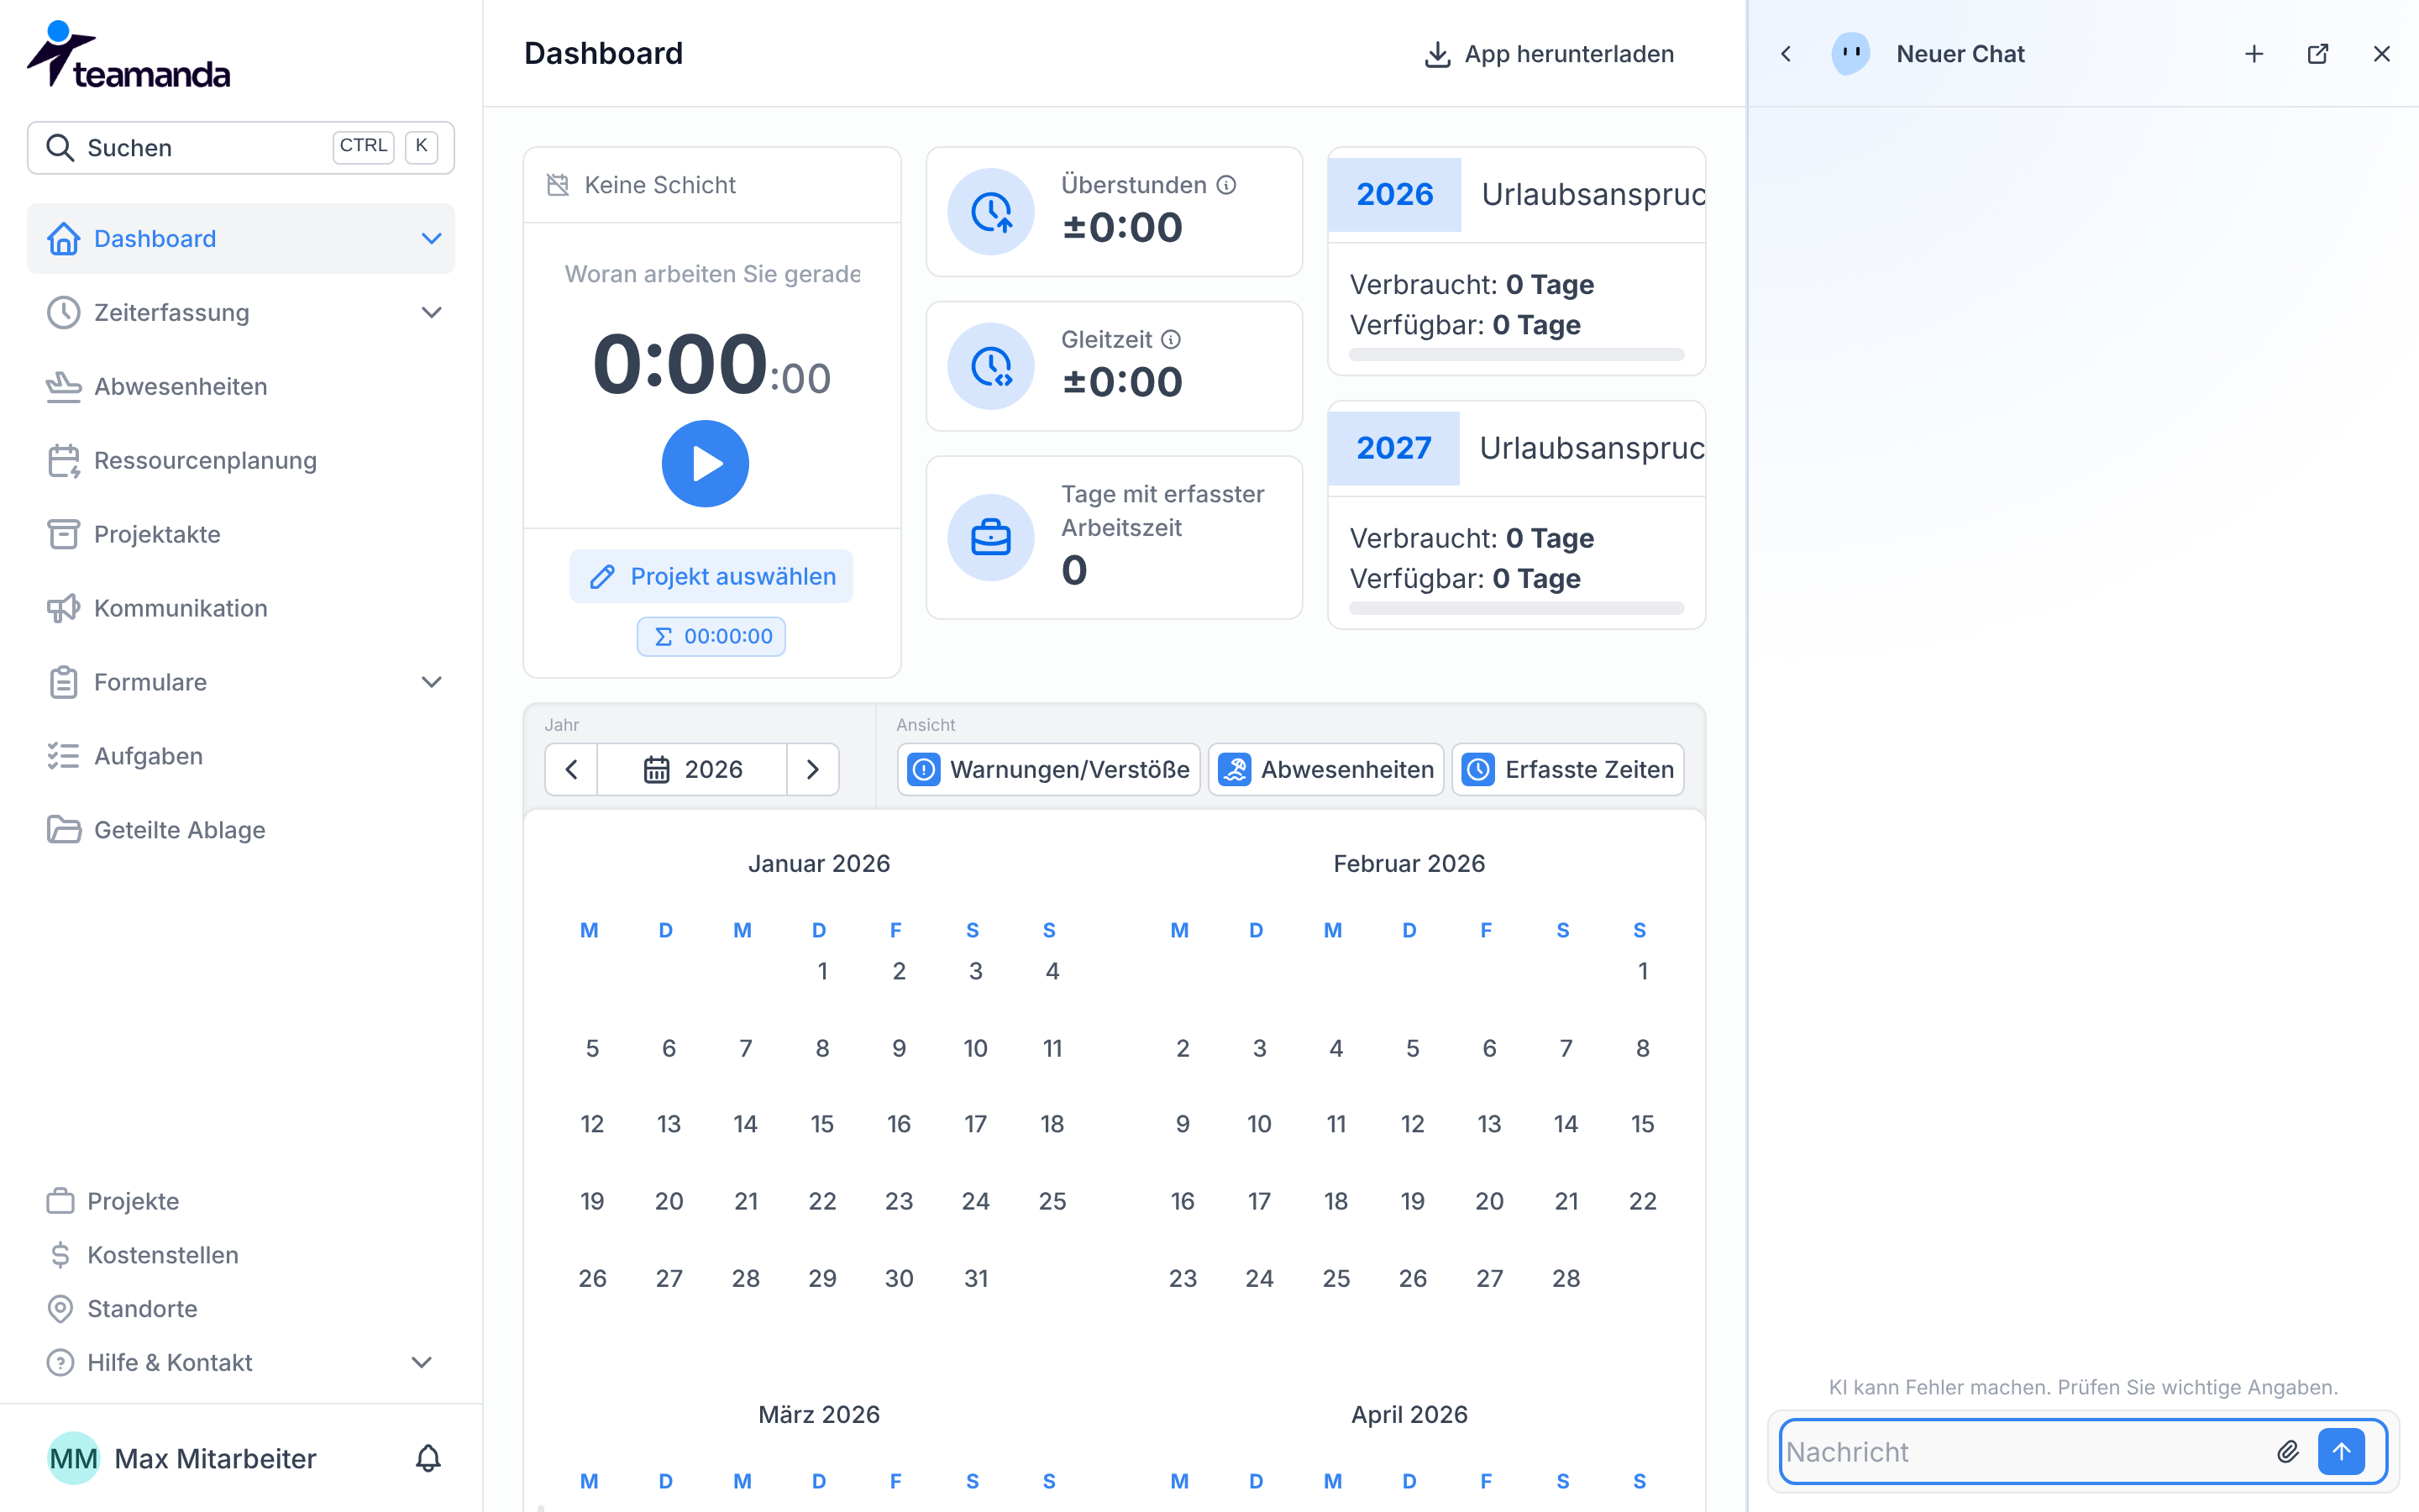Go to previous year in Jahr selector
This screenshot has width=2419, height=1512.
click(572, 769)
